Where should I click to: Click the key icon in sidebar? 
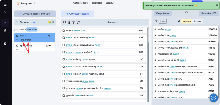coord(5,23)
